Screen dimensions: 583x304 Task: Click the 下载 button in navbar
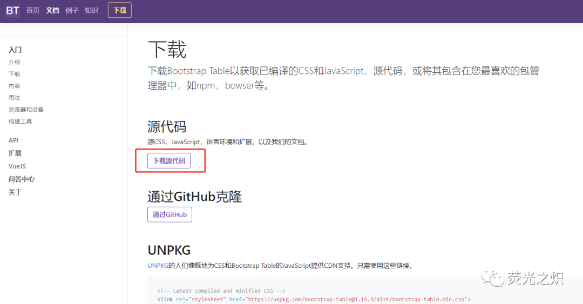(120, 10)
